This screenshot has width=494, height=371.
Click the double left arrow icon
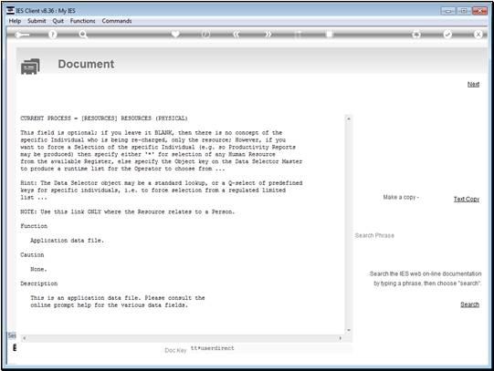click(x=236, y=35)
